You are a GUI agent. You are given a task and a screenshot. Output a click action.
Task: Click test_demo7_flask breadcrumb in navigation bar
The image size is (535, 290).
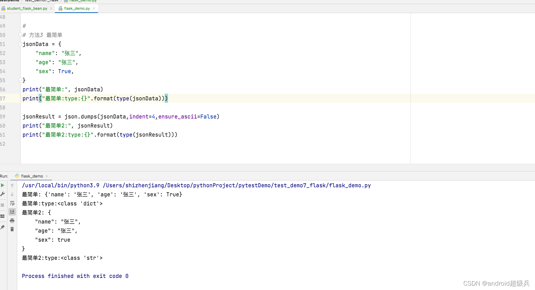tap(42, 1)
